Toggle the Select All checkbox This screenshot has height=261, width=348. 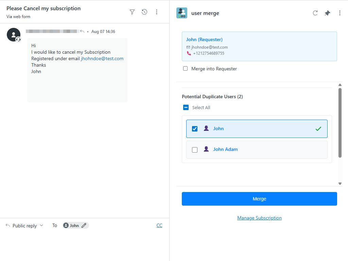(x=186, y=107)
